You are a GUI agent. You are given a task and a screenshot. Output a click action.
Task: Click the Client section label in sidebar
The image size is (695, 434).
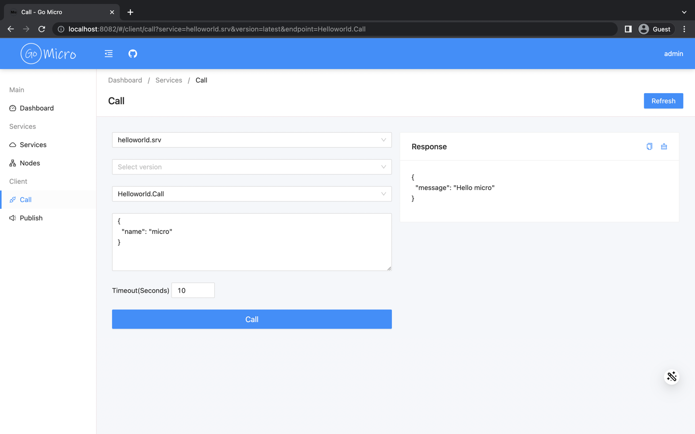pos(18,181)
